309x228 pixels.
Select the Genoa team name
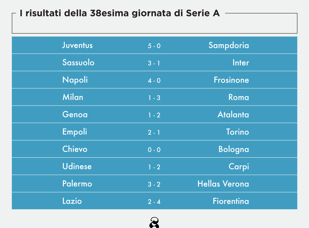[75, 115]
